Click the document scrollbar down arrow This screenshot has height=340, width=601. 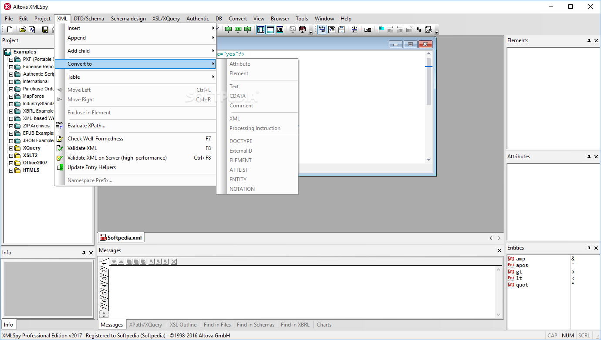[x=429, y=160]
